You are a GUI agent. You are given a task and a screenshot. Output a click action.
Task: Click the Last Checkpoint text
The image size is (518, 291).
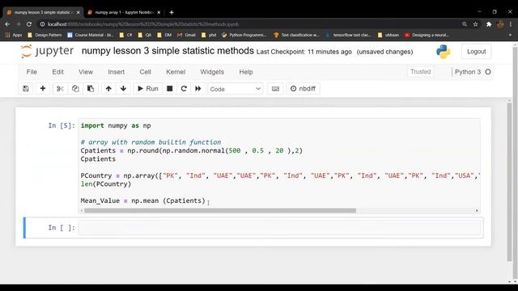tap(304, 52)
